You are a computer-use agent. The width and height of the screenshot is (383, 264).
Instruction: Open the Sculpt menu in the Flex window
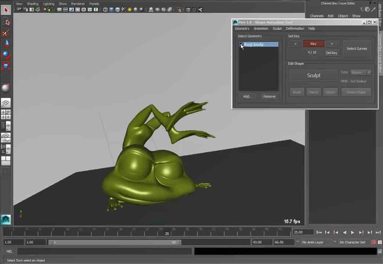[277, 28]
